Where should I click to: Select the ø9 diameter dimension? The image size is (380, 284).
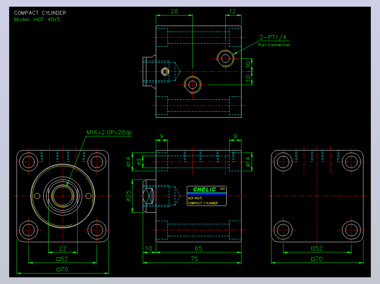tap(139, 162)
